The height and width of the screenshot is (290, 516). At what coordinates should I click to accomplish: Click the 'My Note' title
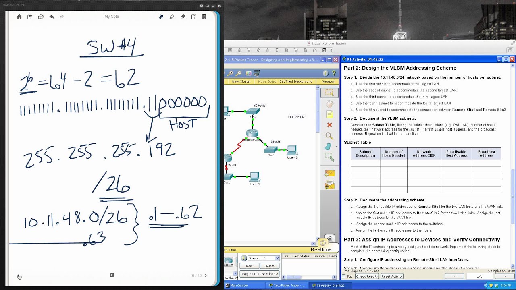[112, 17]
